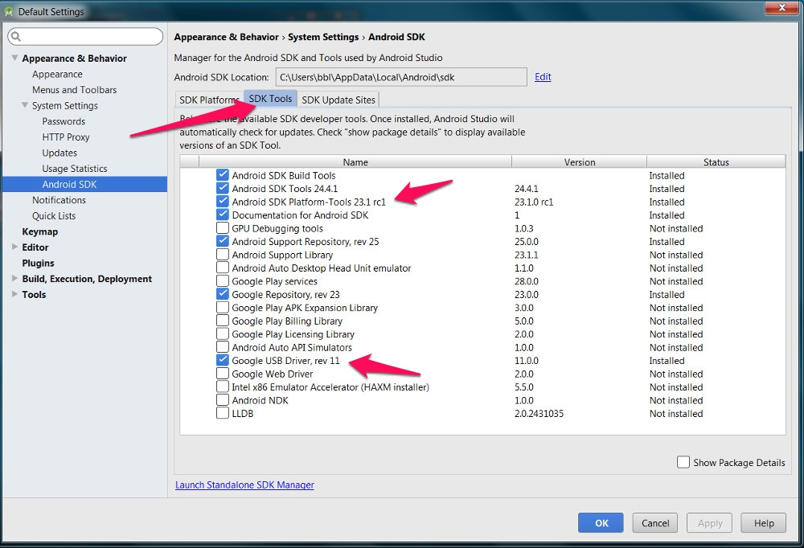Click version 23.1.0 rc1 cell
The image size is (804, 548).
pyautogui.click(x=534, y=202)
